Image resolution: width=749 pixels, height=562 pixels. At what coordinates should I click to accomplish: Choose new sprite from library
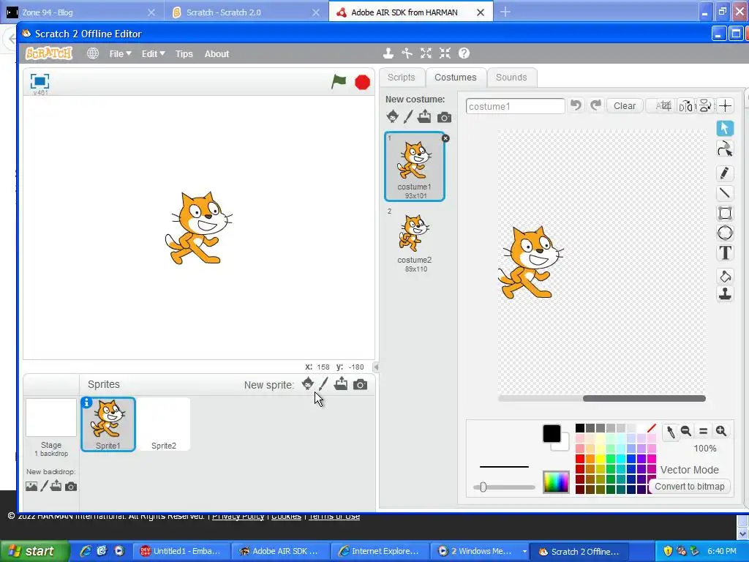[308, 383]
